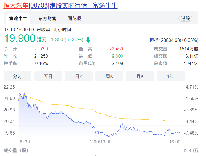
Task: Select the 周K chart view
Action: [x=109, y=76]
